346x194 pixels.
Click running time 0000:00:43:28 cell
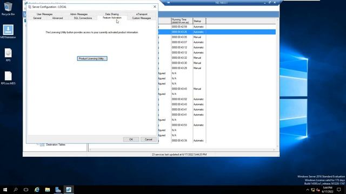coord(179,68)
